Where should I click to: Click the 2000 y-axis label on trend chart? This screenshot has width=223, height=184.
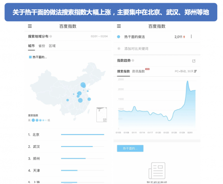pyautogui.click(x=121, y=89)
